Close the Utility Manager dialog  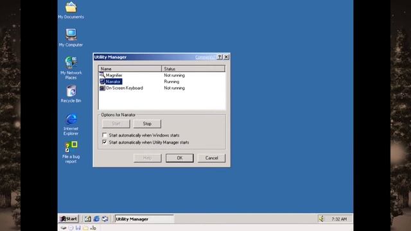tap(227, 57)
